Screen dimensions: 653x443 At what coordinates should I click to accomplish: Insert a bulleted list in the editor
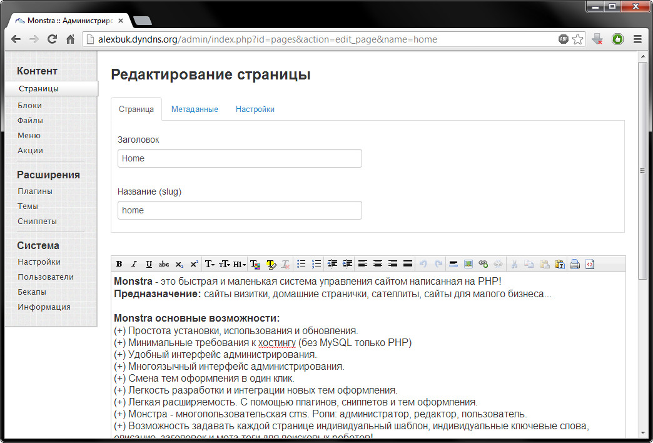click(x=301, y=264)
